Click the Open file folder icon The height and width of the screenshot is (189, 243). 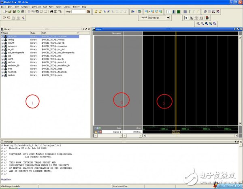9,12
